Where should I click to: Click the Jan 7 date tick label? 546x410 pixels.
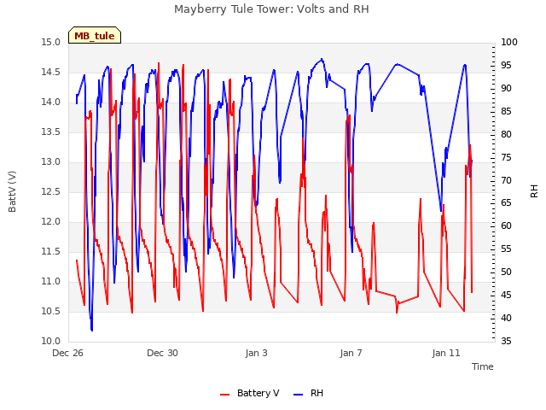tap(351, 353)
